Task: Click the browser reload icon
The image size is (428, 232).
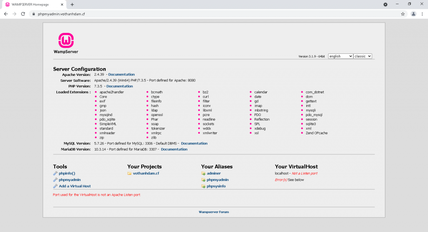Action: pyautogui.click(x=24, y=14)
